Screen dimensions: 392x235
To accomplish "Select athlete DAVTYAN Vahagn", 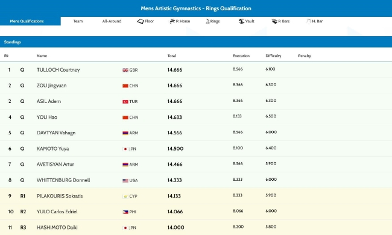I will [x=56, y=133].
